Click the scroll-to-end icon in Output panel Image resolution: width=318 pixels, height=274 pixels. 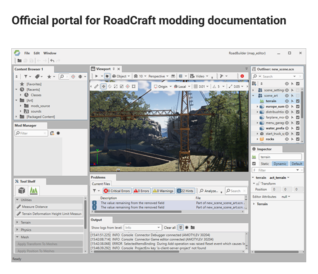click(x=181, y=227)
